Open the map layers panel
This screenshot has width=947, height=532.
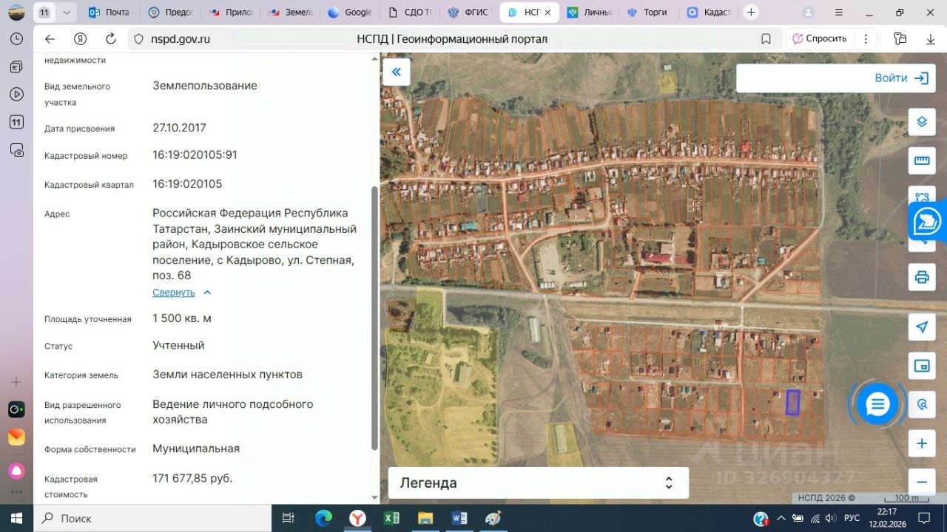tap(922, 122)
